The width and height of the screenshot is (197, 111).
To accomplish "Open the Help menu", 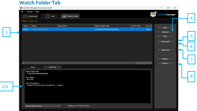I will [37, 12].
